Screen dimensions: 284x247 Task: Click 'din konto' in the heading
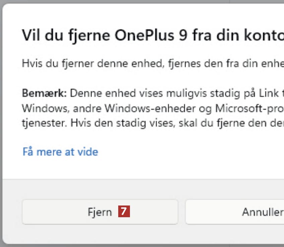tap(255, 35)
